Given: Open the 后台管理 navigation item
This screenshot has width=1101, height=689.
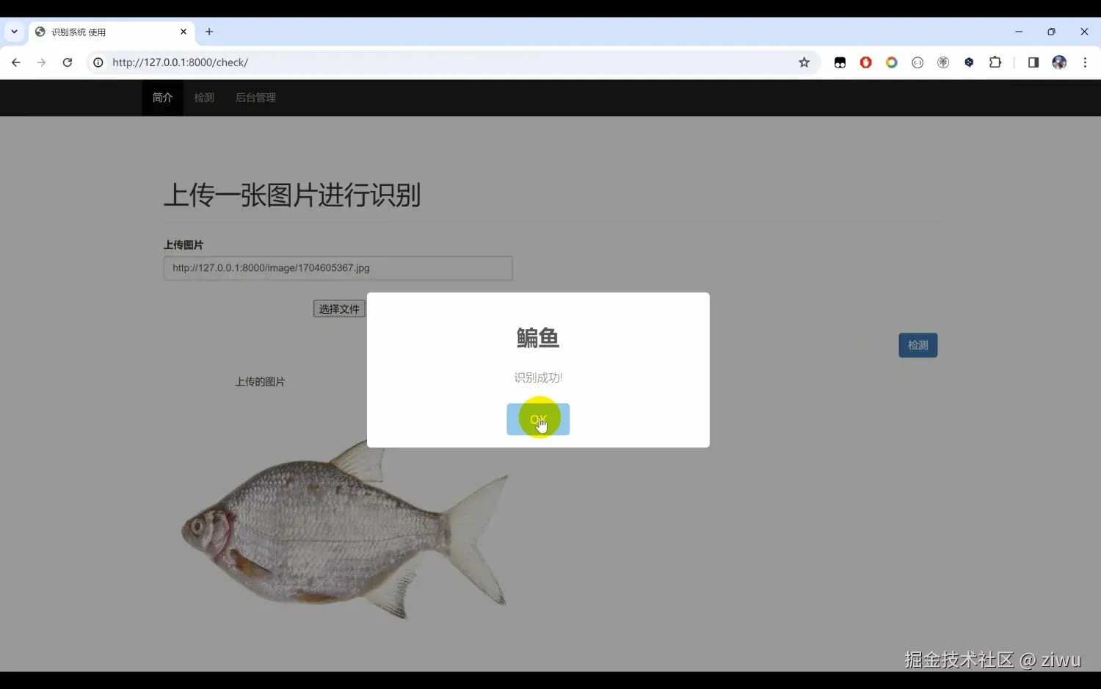Looking at the screenshot, I should point(255,97).
